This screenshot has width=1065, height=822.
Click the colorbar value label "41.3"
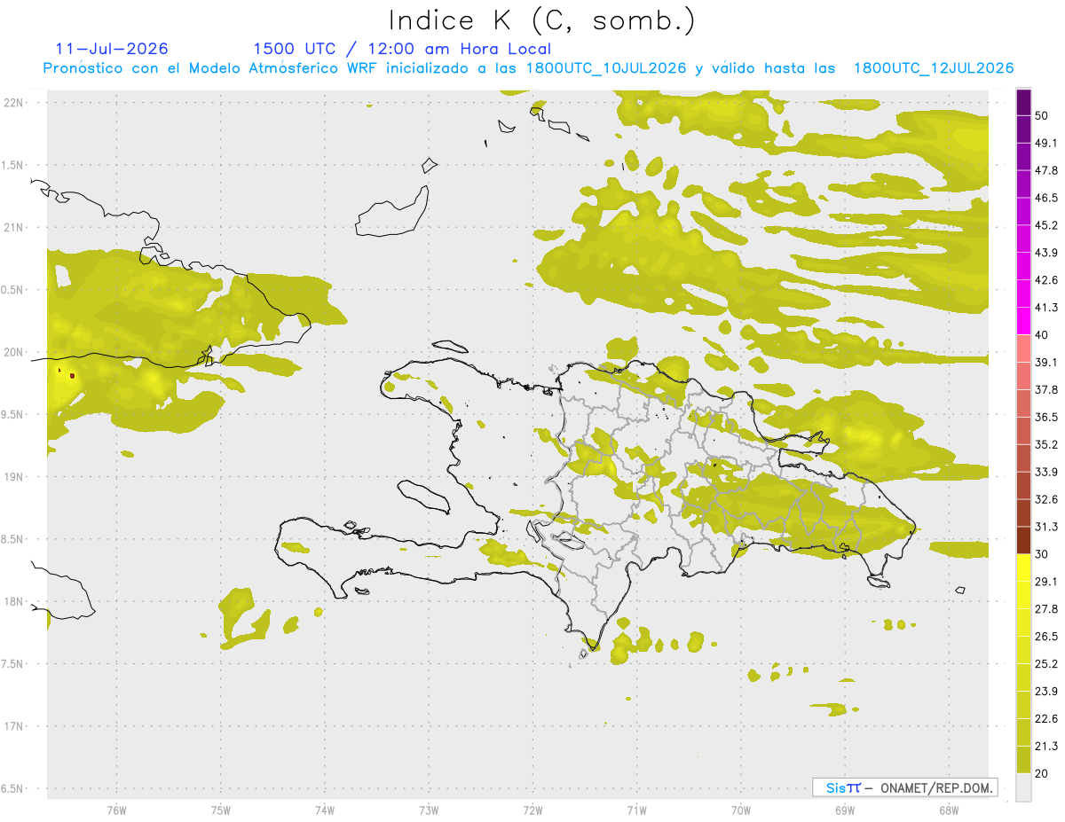(x=1046, y=308)
